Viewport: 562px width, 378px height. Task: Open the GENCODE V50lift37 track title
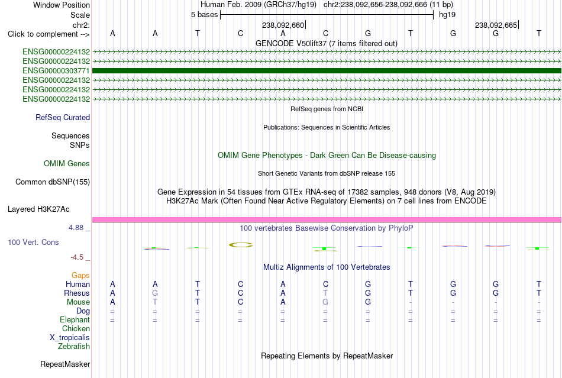[327, 44]
